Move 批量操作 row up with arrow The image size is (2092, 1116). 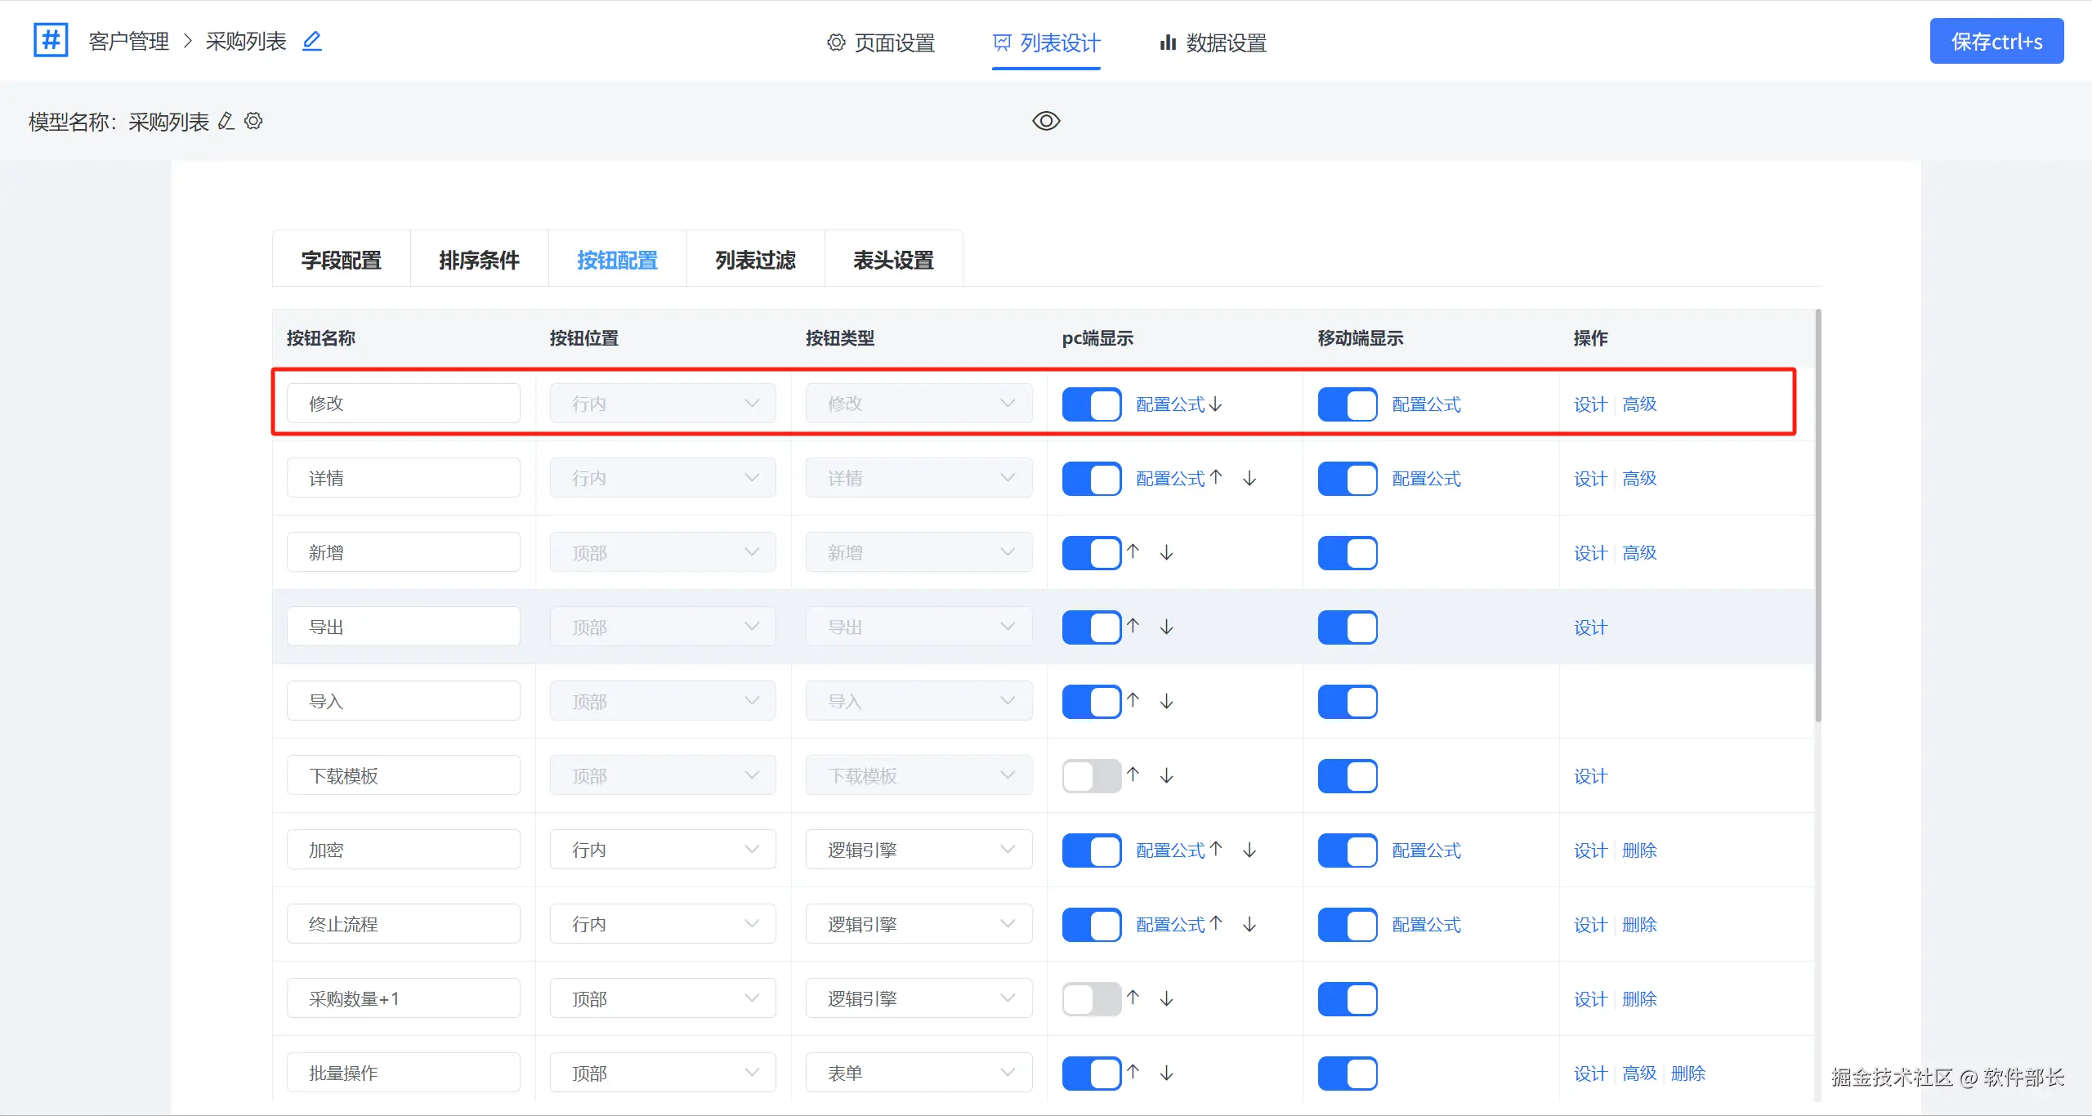pyautogui.click(x=1133, y=1072)
